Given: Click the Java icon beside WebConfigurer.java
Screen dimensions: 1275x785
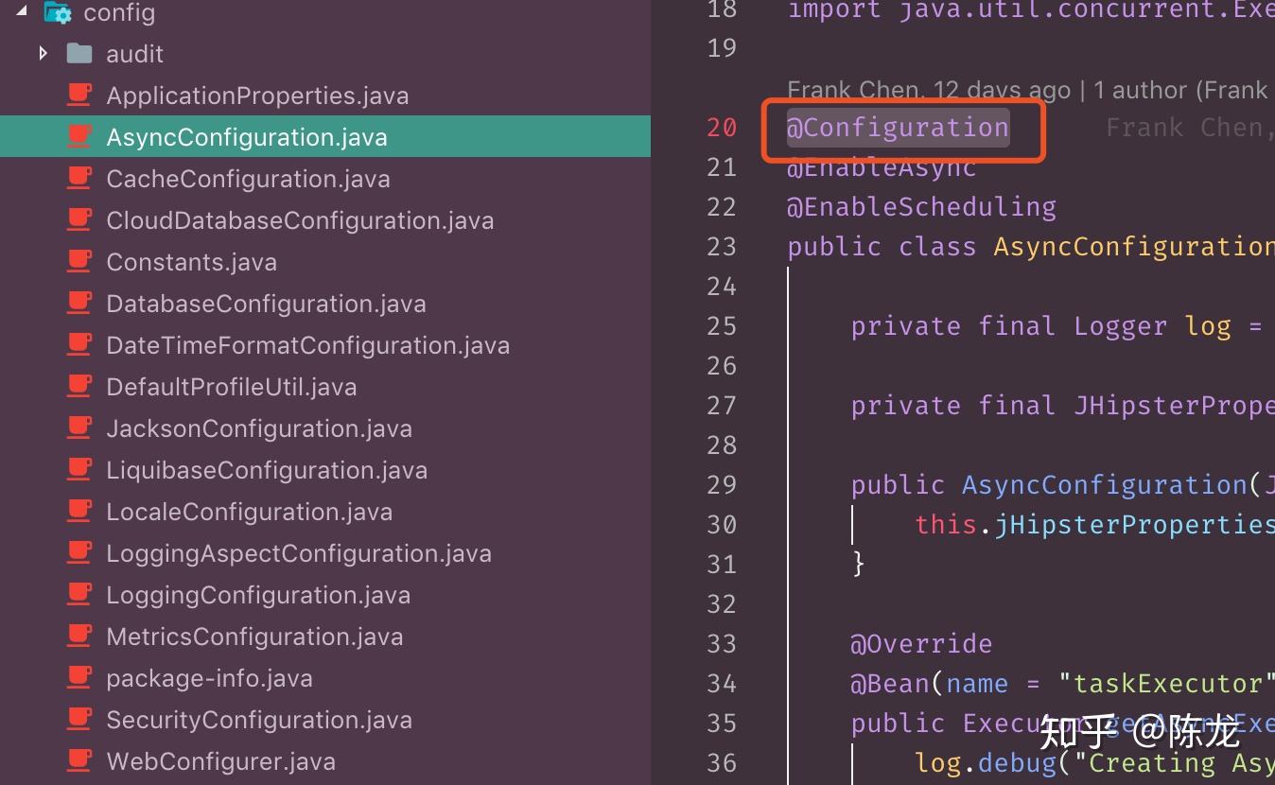Looking at the screenshot, I should tap(79, 760).
